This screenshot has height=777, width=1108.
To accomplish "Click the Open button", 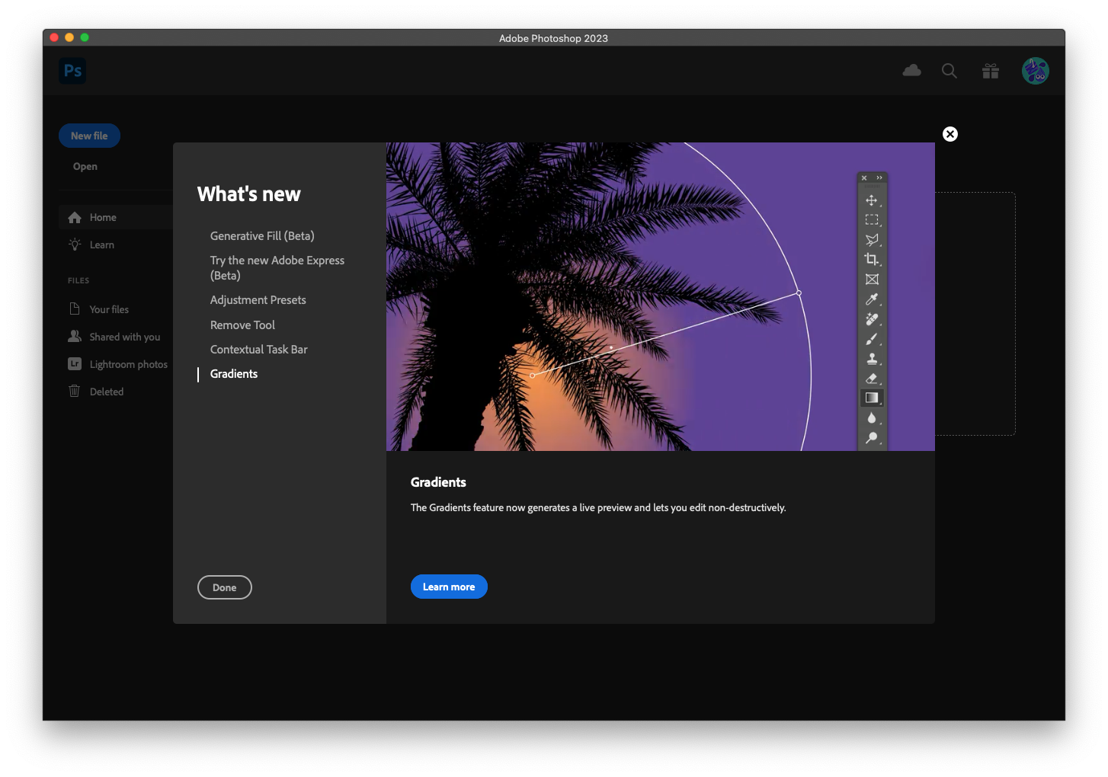I will [85, 166].
